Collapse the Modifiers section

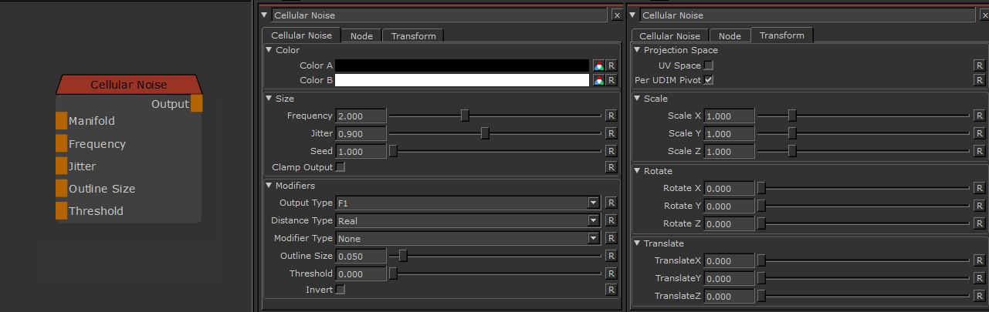pos(269,186)
